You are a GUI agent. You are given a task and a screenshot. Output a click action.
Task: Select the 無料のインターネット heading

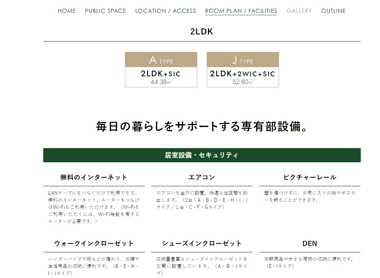pyautogui.click(x=94, y=176)
